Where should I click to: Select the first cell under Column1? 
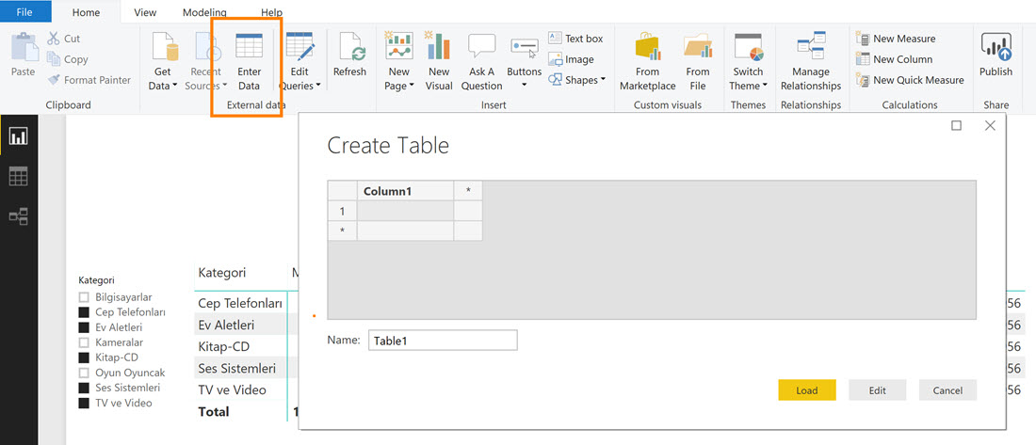(x=405, y=212)
